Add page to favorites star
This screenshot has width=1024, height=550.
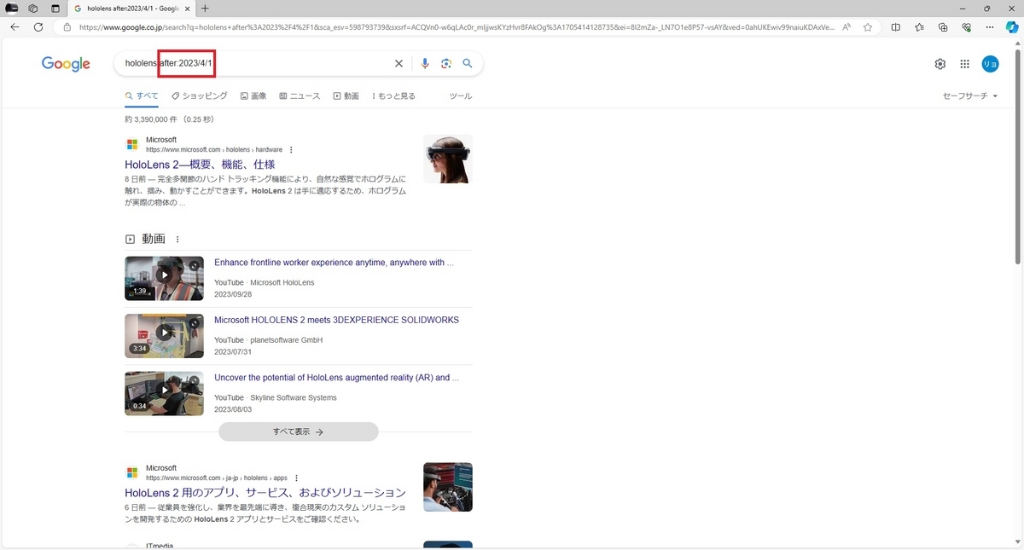[868, 27]
